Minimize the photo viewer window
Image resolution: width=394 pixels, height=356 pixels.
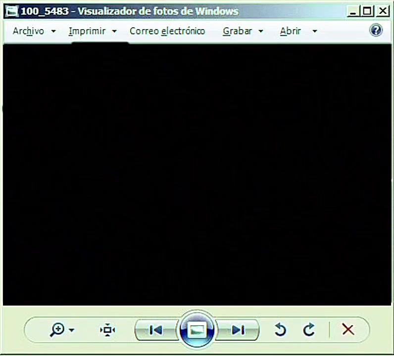point(353,11)
